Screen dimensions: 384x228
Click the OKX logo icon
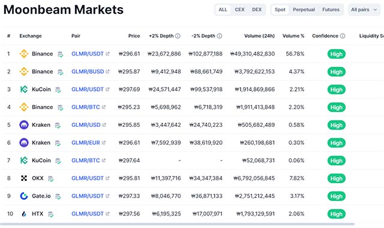point(24,178)
